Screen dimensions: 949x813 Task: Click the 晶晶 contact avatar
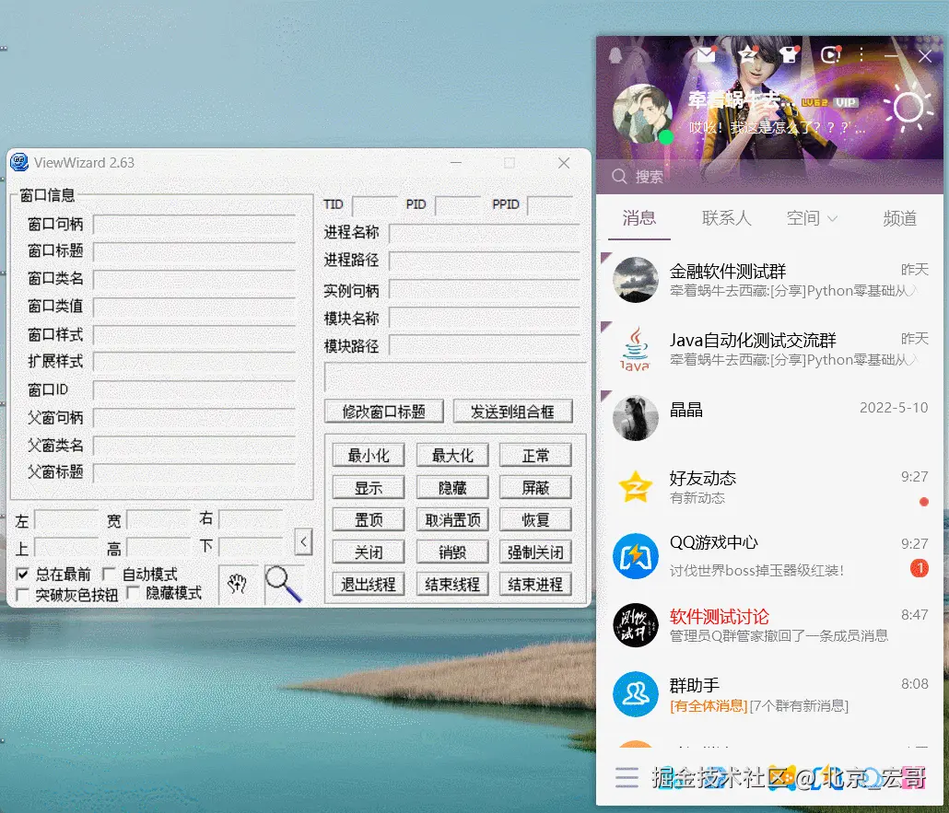coord(636,417)
